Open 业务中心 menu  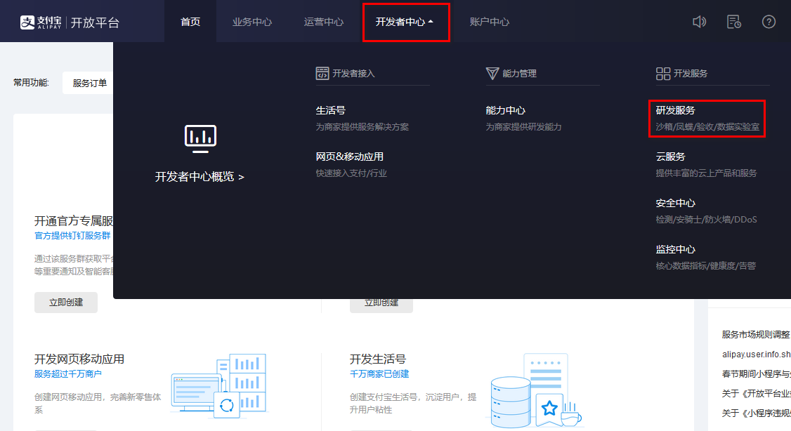pyautogui.click(x=251, y=22)
